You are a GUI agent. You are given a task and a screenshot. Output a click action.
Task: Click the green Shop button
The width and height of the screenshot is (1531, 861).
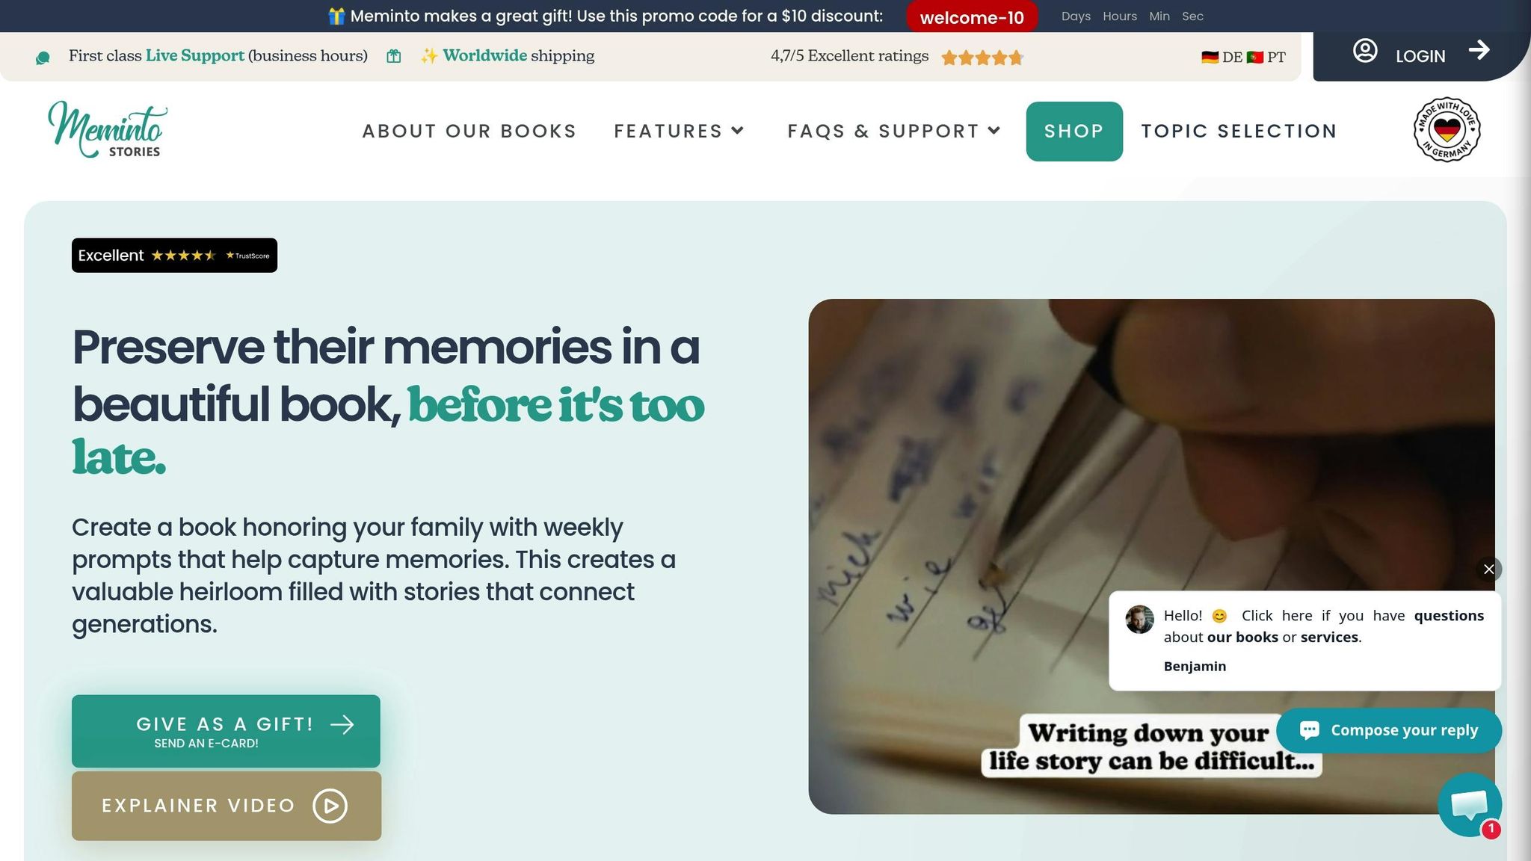(x=1074, y=132)
